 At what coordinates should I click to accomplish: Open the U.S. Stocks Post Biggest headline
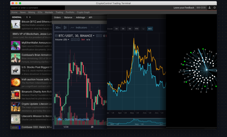point(37,67)
